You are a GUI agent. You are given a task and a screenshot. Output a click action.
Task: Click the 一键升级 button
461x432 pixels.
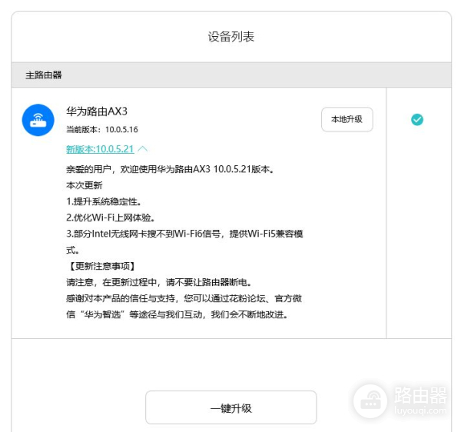tap(230, 407)
